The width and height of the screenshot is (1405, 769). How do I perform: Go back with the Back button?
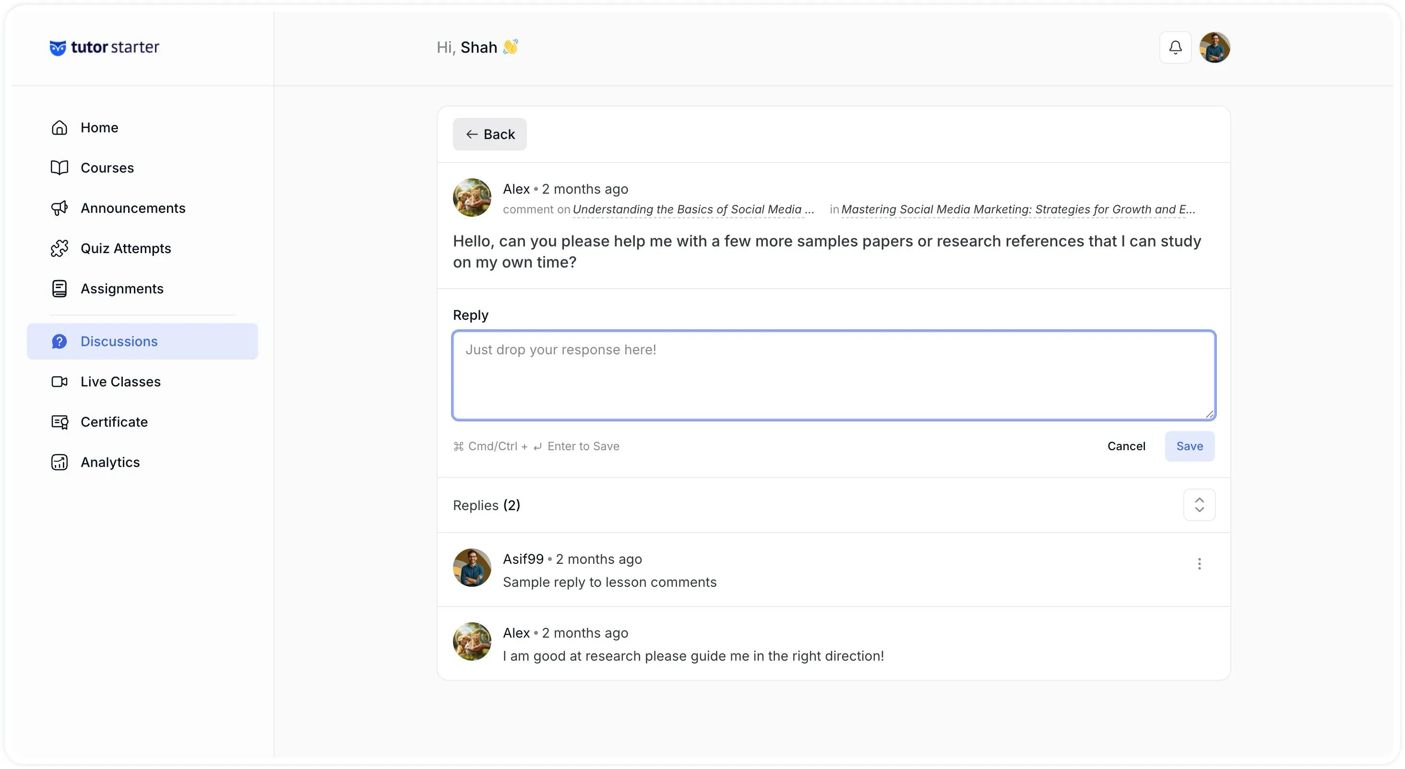490,134
